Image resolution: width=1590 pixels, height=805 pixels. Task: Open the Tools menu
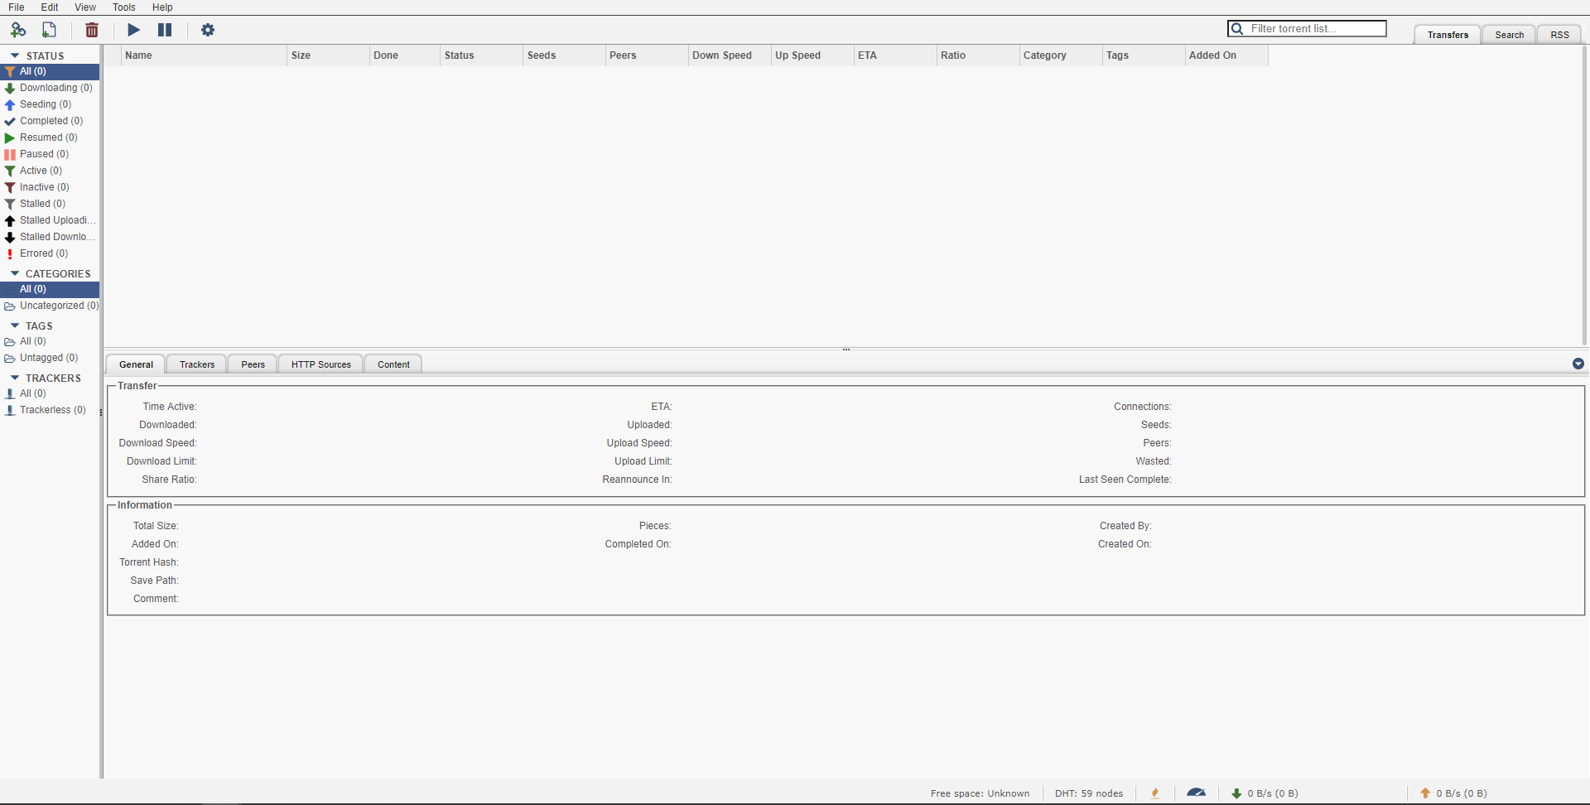[x=124, y=7]
